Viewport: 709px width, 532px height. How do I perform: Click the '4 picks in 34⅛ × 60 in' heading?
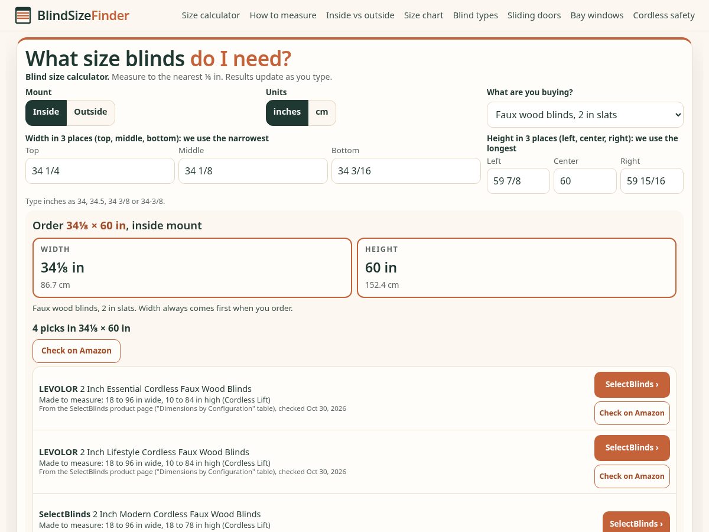pyautogui.click(x=82, y=328)
